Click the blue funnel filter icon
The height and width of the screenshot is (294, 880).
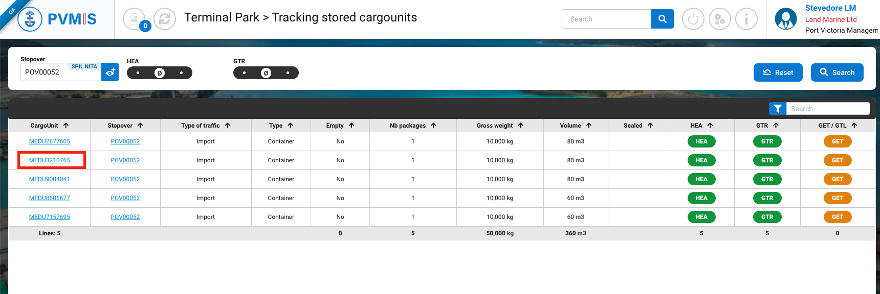pos(777,109)
